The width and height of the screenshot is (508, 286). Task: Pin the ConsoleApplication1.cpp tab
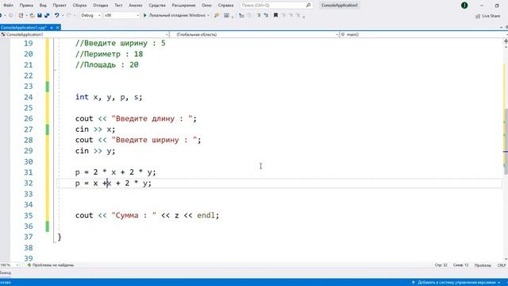coord(52,28)
